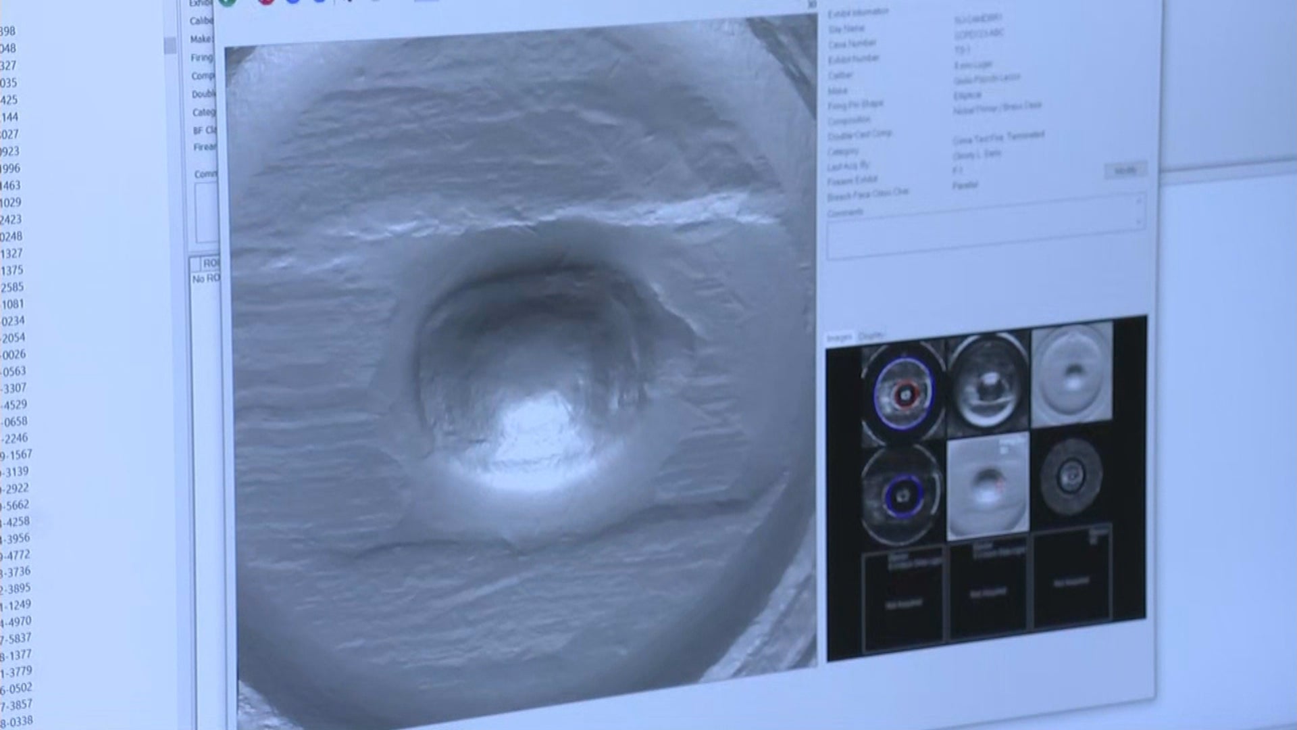Select list entry ending in -0338
This screenshot has width=1297, height=730.
pyautogui.click(x=16, y=721)
